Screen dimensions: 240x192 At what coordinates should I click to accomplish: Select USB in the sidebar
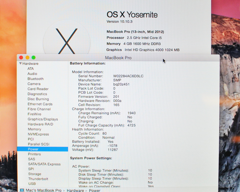click(x=32, y=183)
